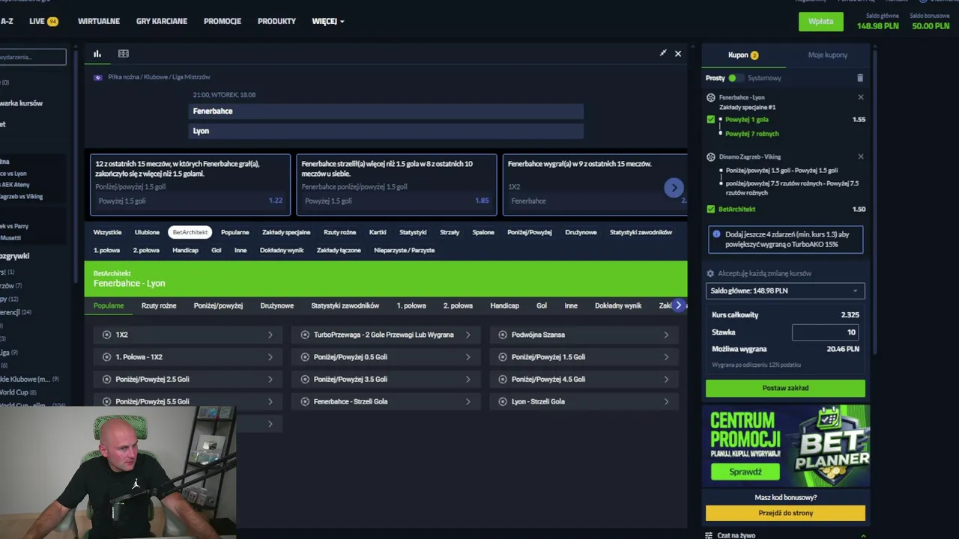
Task: Click the Sprawdź button on promo banner
Action: pyautogui.click(x=745, y=472)
